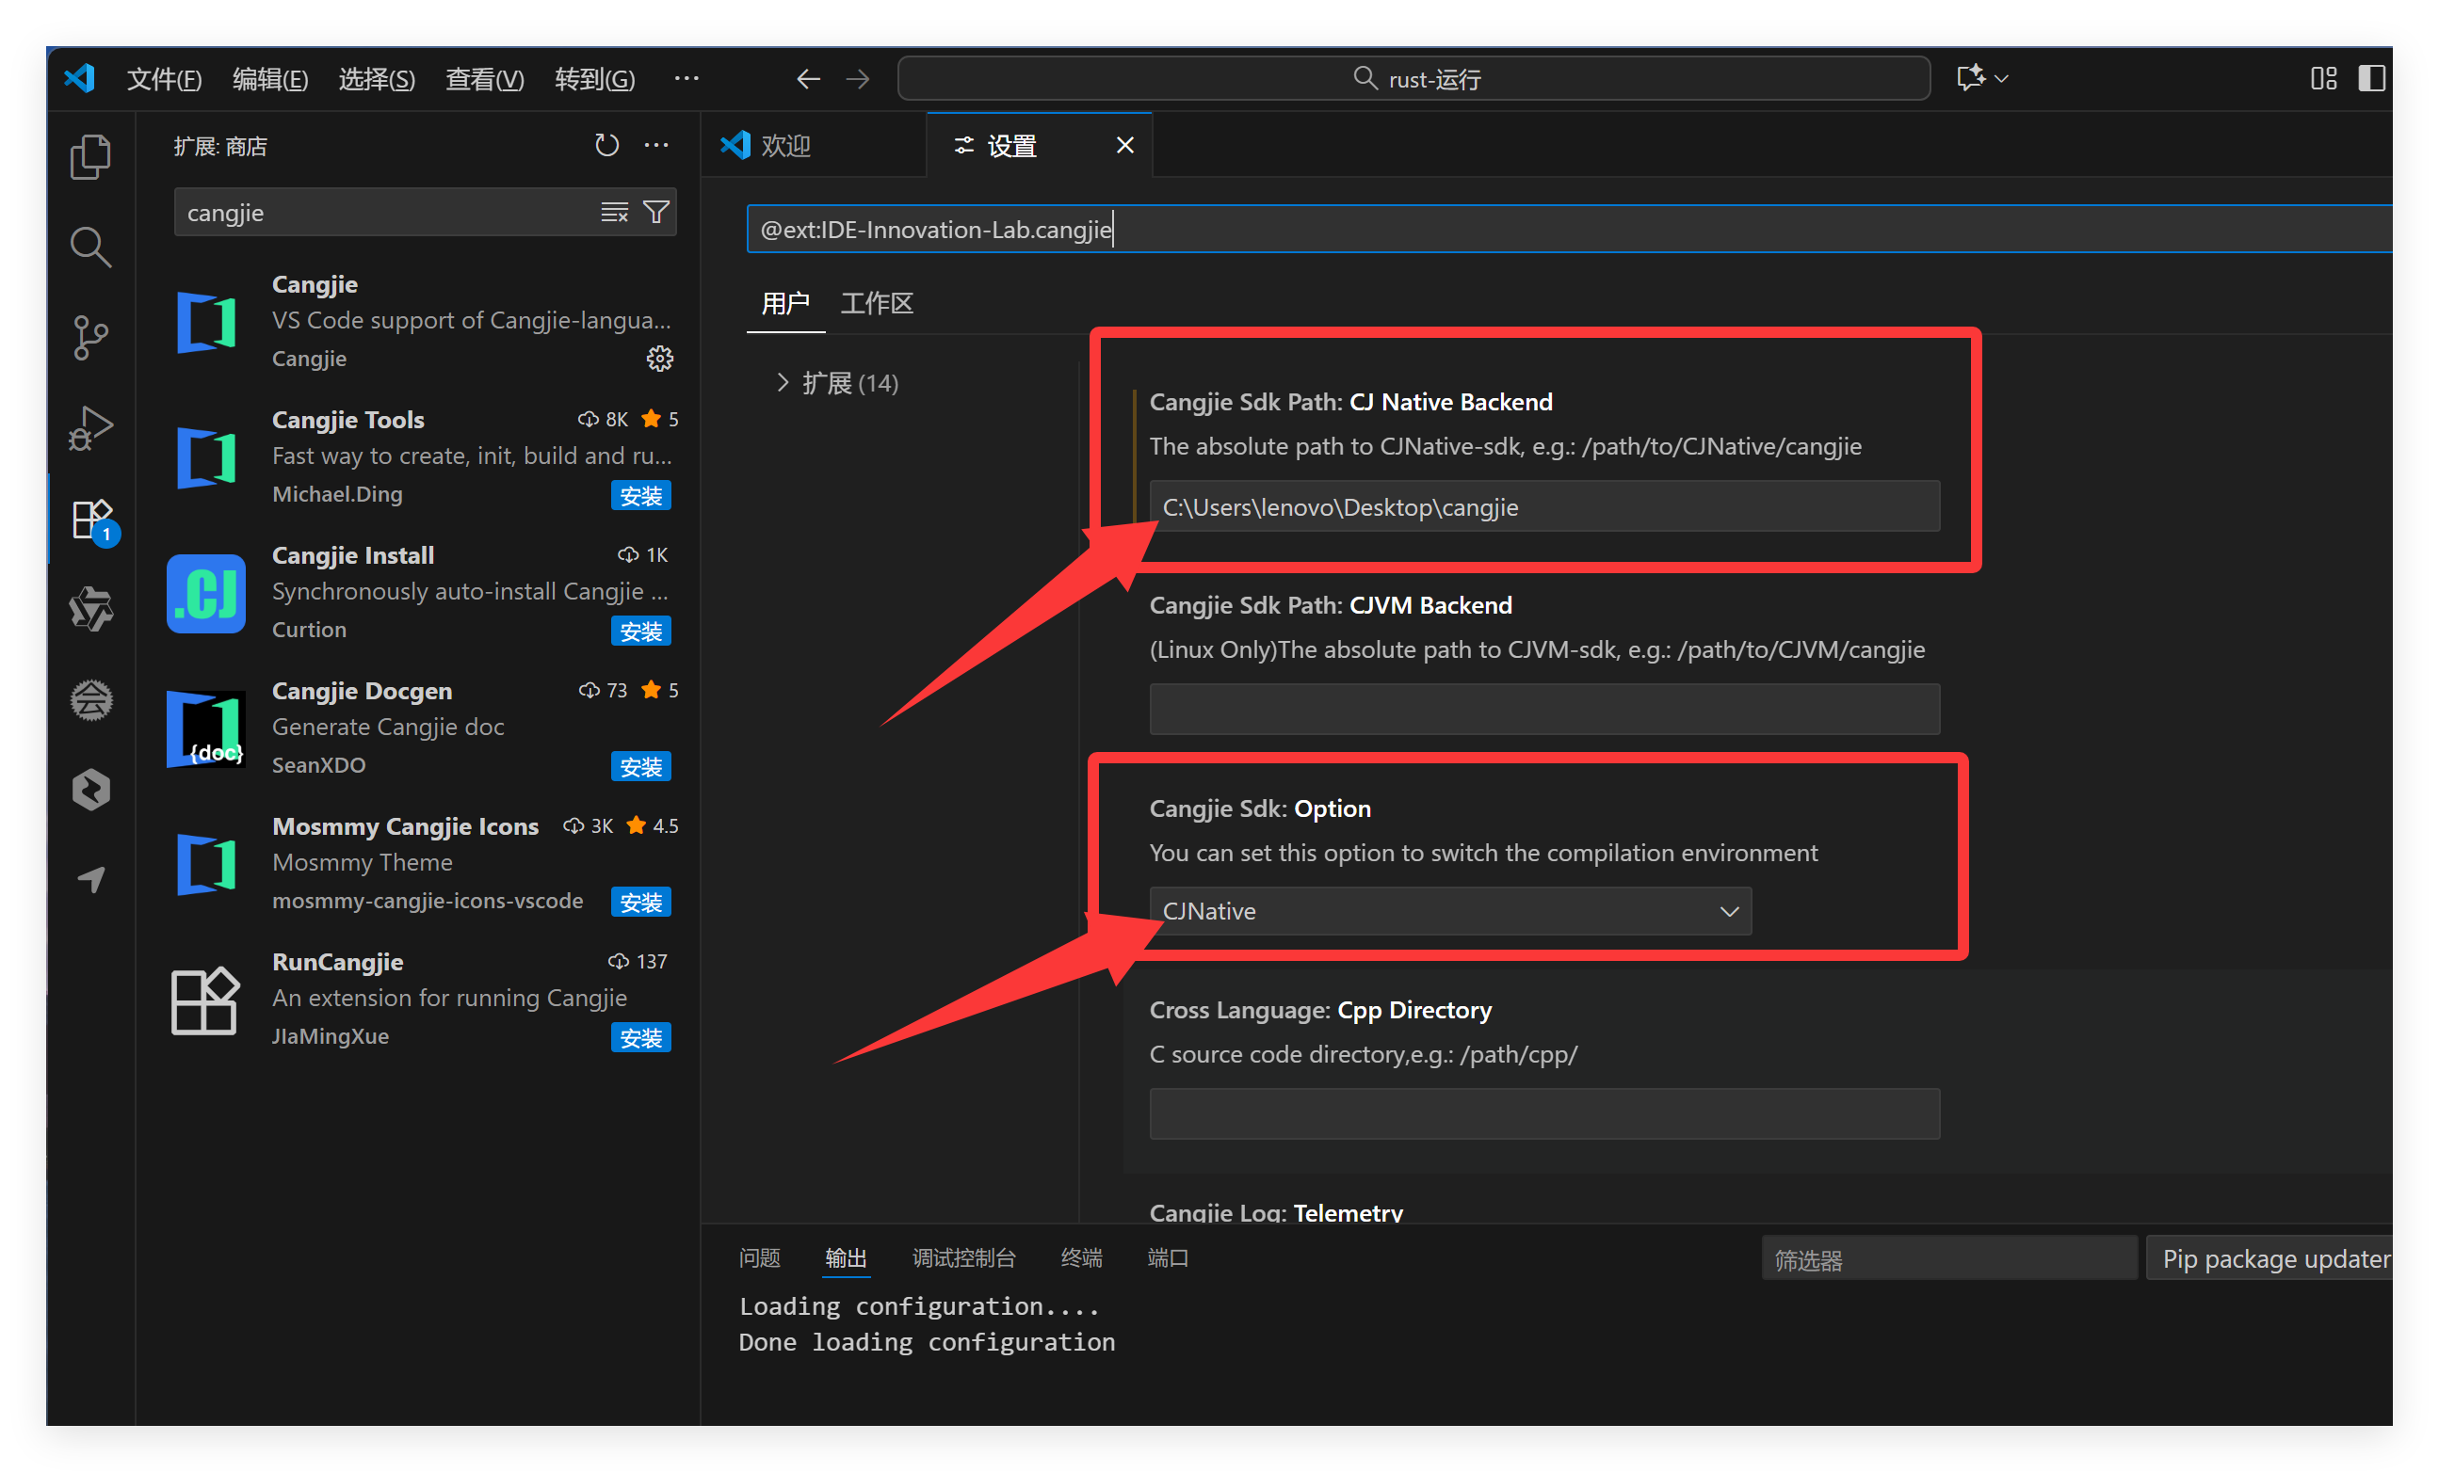Open customize layout icon in title bar

(2322, 78)
